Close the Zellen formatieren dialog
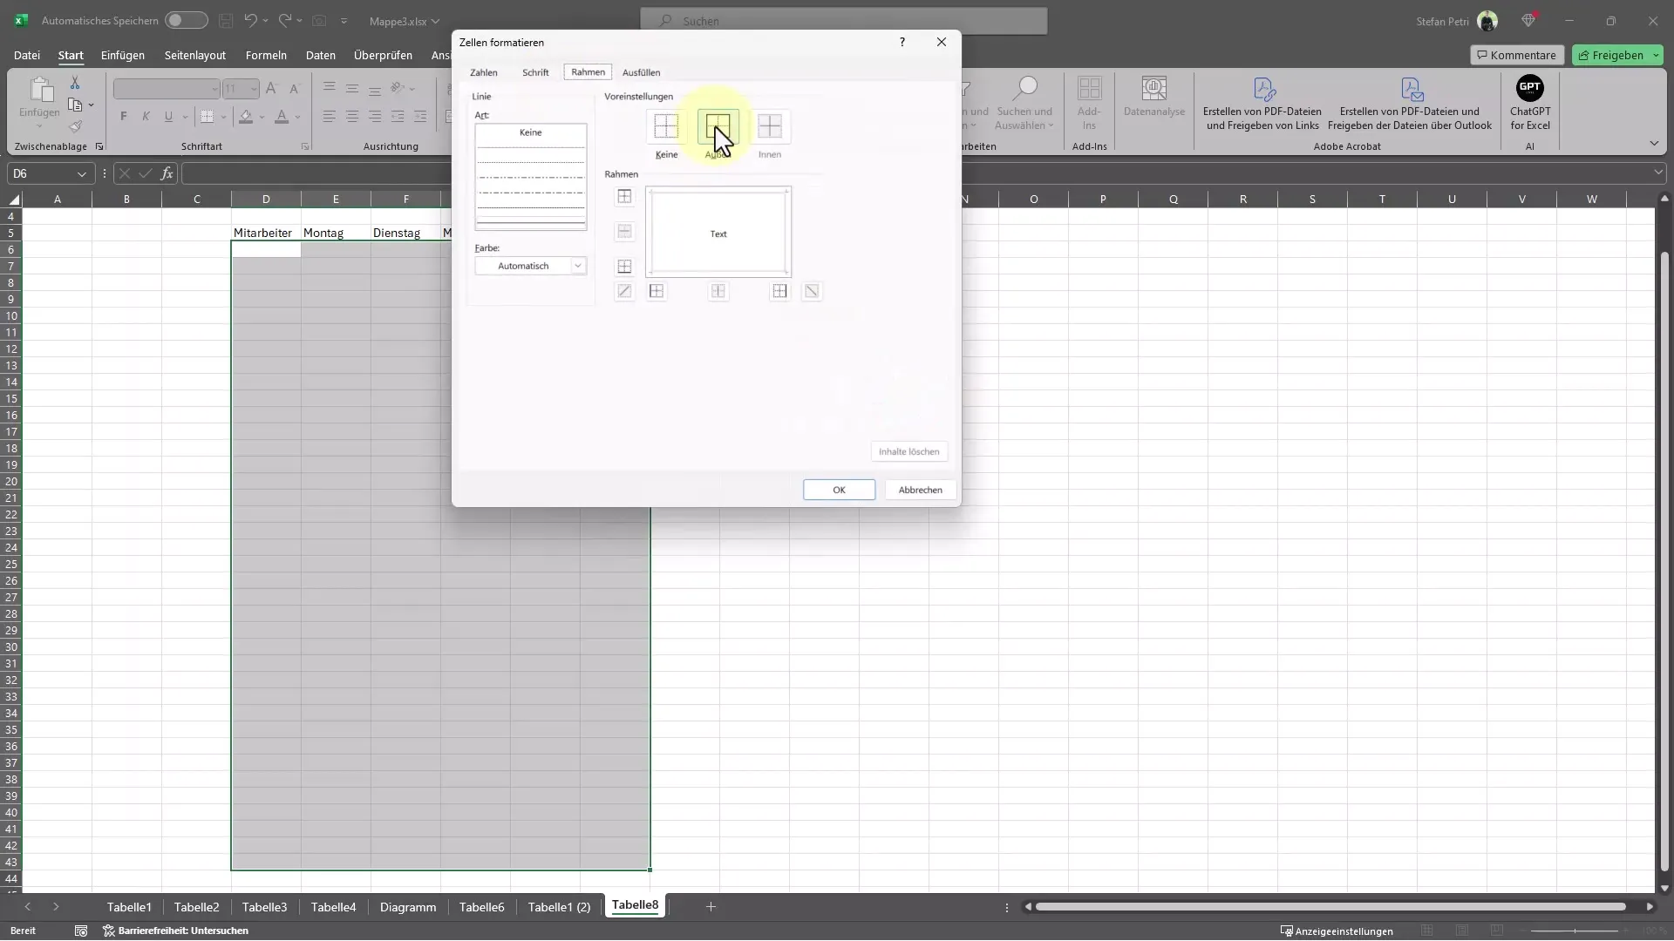The image size is (1674, 941). (942, 42)
